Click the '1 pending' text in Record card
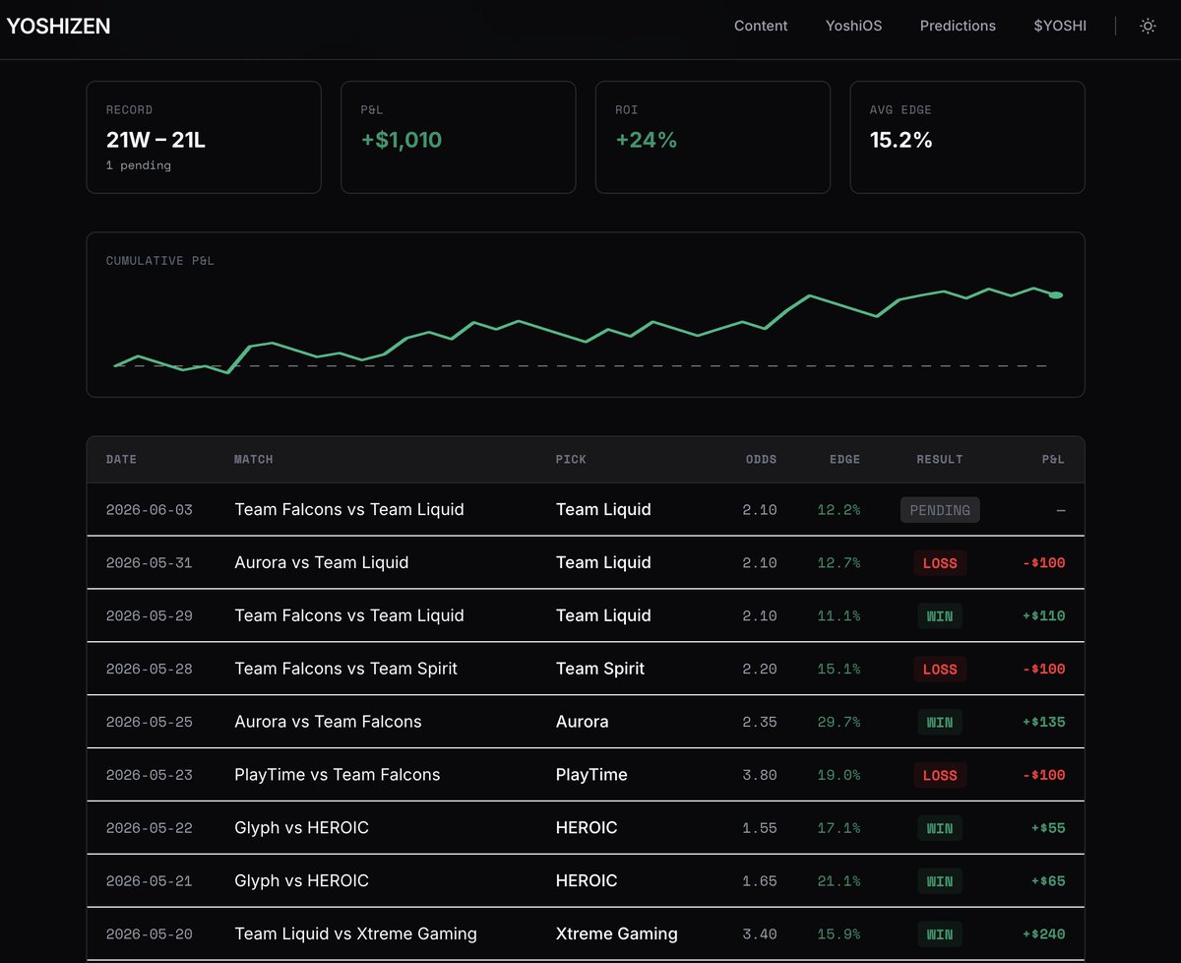 pyautogui.click(x=139, y=165)
